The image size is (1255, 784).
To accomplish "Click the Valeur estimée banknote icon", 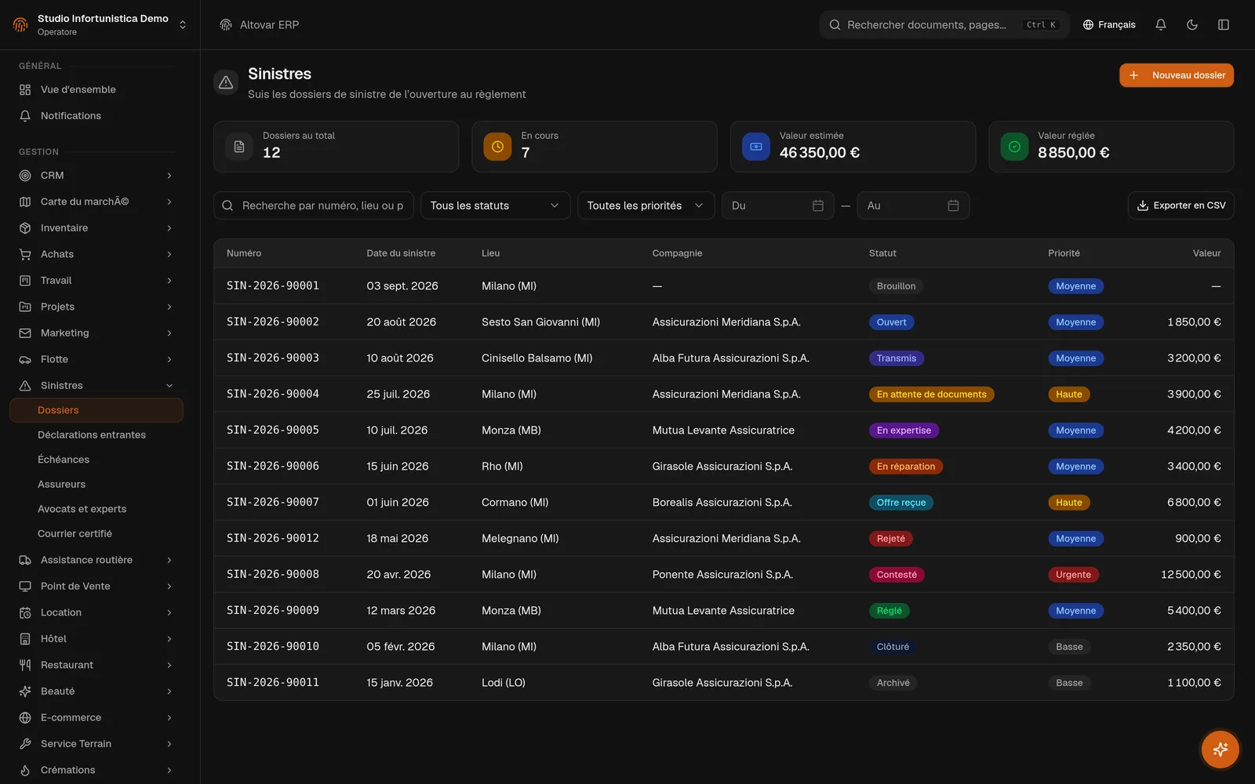I will pyautogui.click(x=756, y=147).
